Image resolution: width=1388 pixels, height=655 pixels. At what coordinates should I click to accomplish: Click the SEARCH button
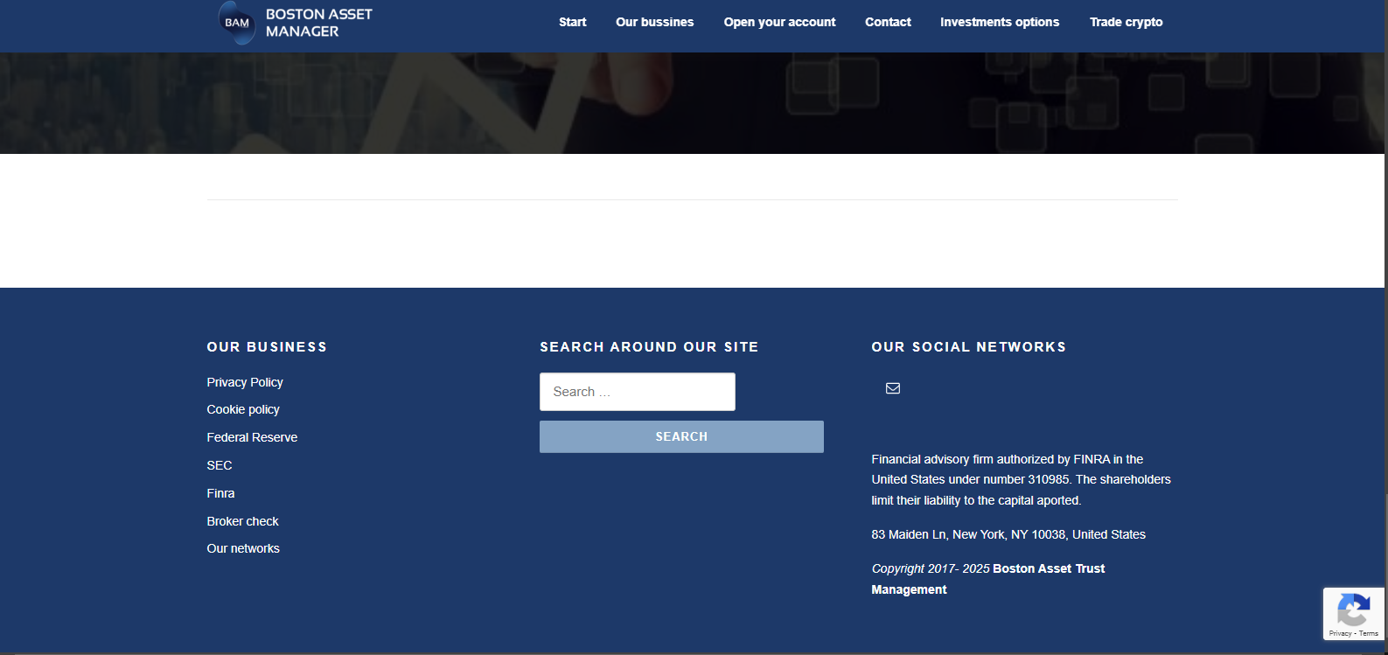(x=681, y=436)
